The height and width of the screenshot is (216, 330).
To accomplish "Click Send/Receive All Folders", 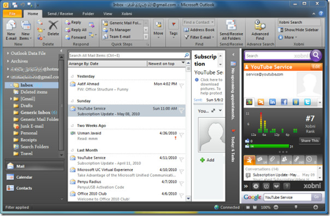I will [231, 30].
